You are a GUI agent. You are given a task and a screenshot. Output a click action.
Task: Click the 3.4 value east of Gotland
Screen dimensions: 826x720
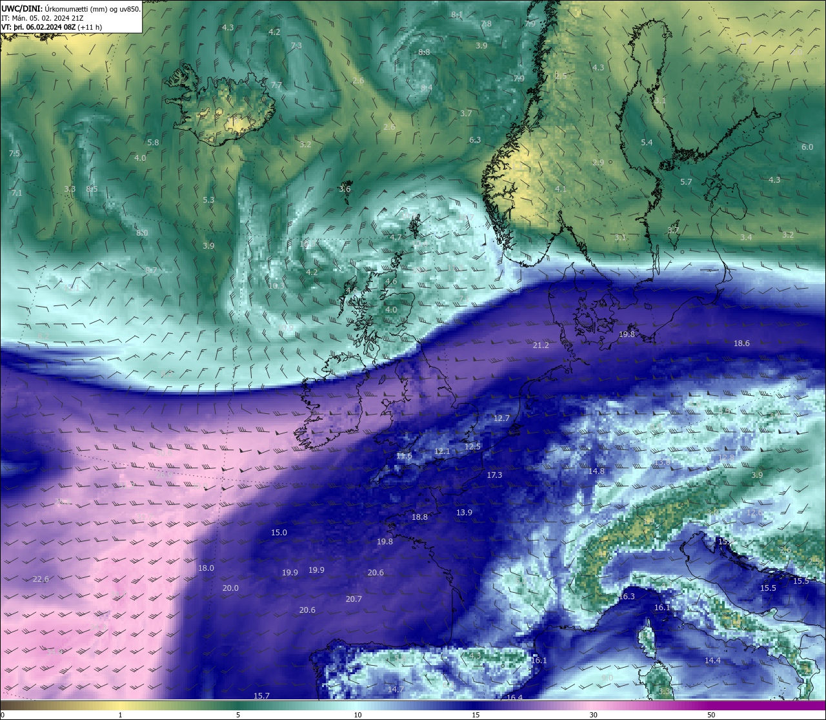pyautogui.click(x=746, y=238)
